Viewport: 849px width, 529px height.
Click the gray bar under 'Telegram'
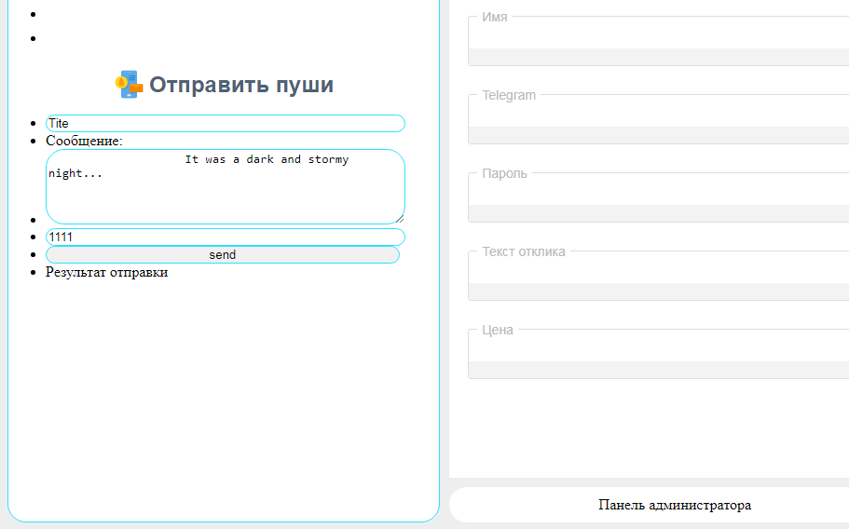coord(658,134)
